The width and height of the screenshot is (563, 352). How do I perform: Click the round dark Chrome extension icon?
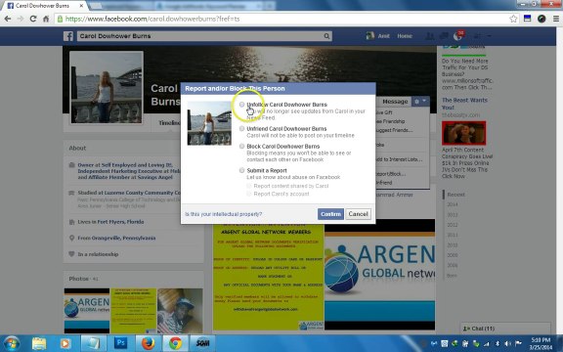point(541,19)
